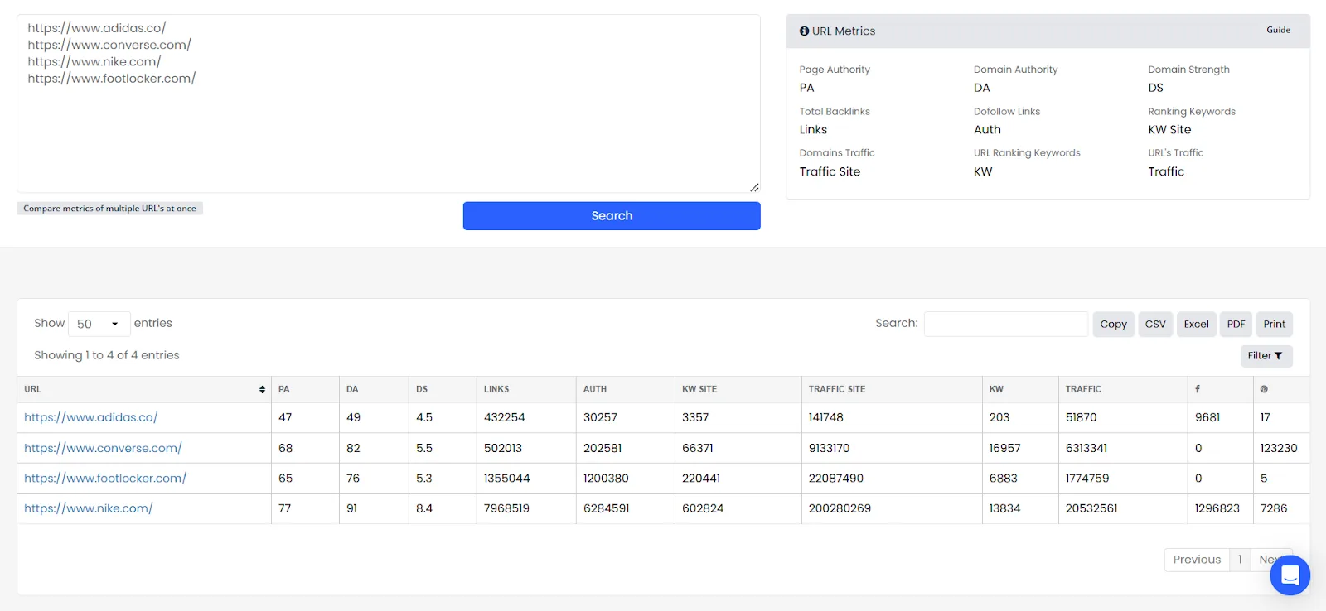Select the converse KW value 16957
This screenshot has height=611, width=1326.
coord(1004,448)
